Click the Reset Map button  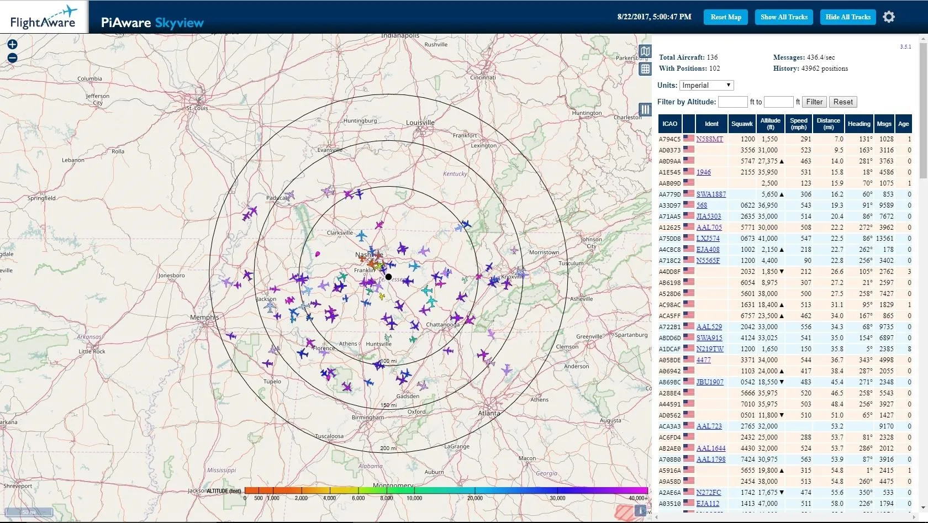point(726,17)
